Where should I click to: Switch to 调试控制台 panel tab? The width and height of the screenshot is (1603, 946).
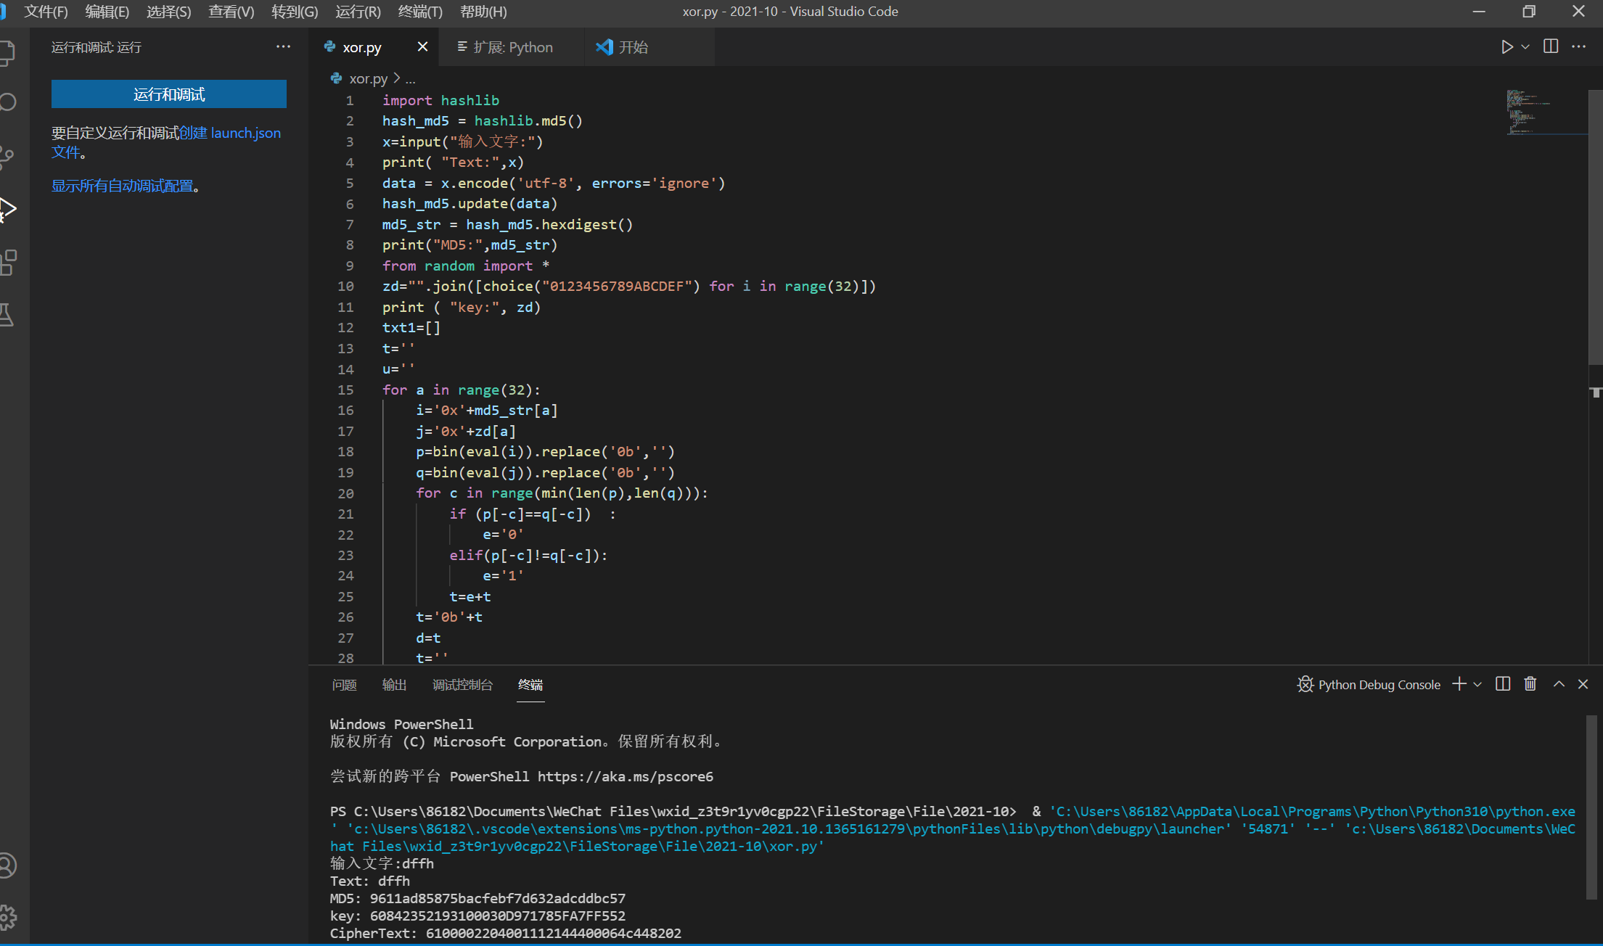[x=462, y=685]
